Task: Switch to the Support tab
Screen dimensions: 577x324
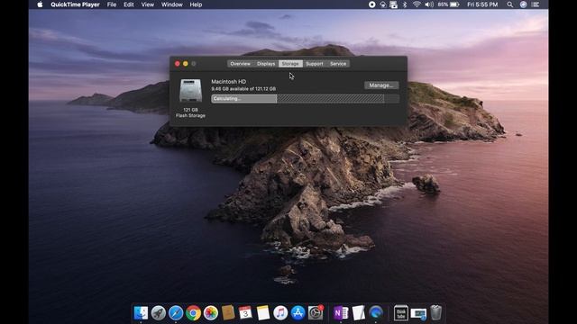Action: [x=315, y=64]
